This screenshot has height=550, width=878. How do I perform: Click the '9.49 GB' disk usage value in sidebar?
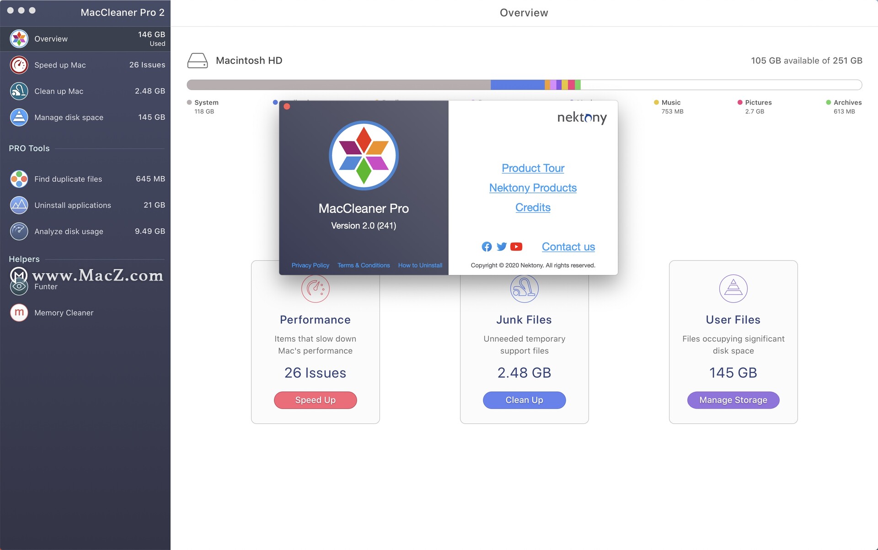click(150, 231)
